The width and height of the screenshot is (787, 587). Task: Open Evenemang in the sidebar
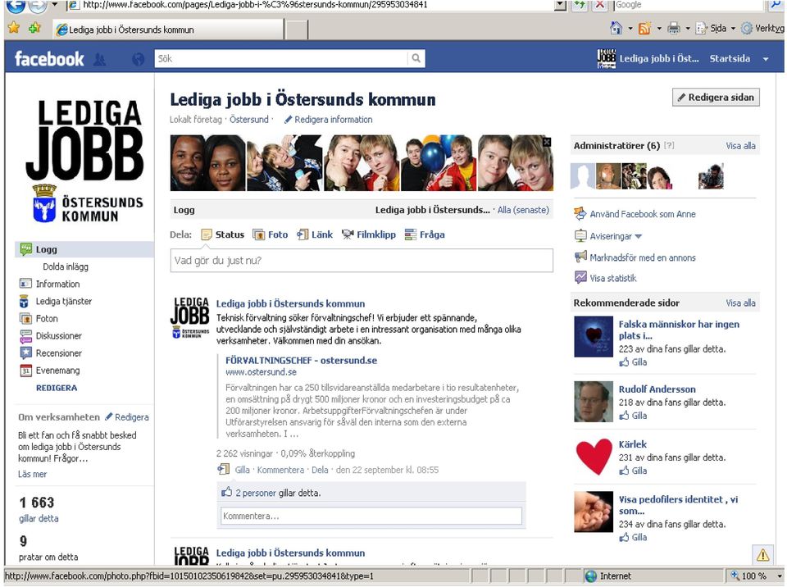pyautogui.click(x=57, y=371)
